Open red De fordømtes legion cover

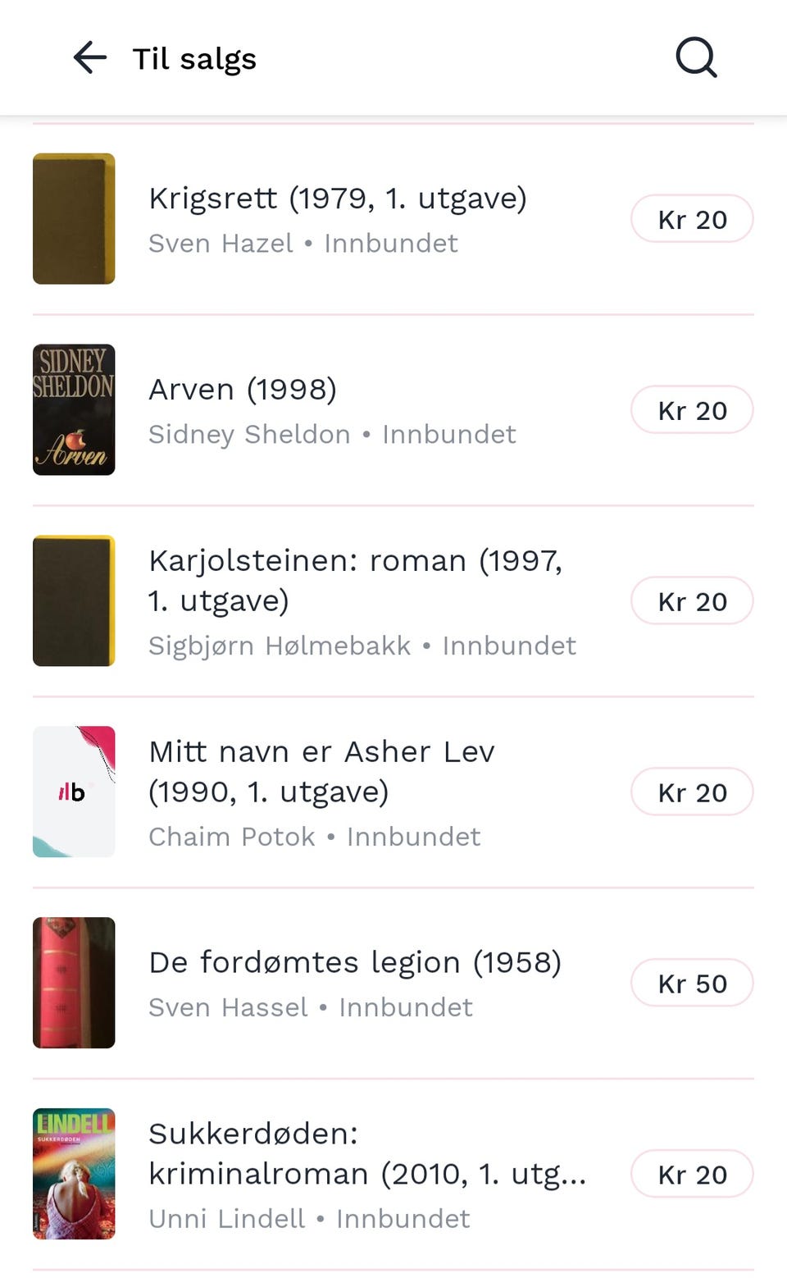pyautogui.click(x=74, y=983)
